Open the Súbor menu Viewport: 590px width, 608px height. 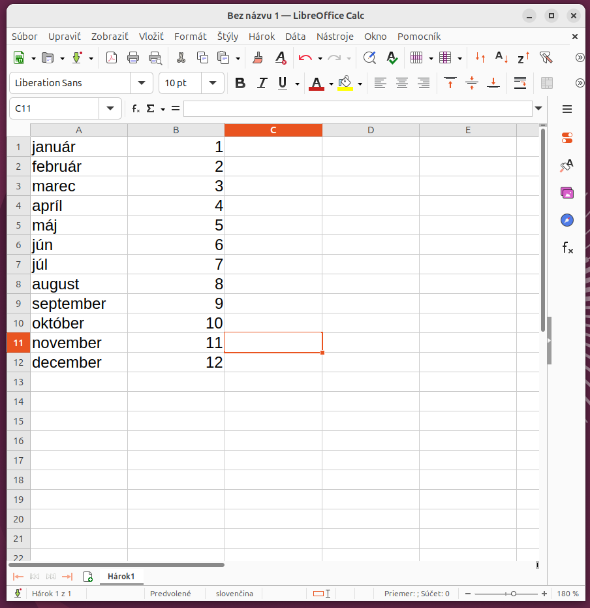(24, 37)
